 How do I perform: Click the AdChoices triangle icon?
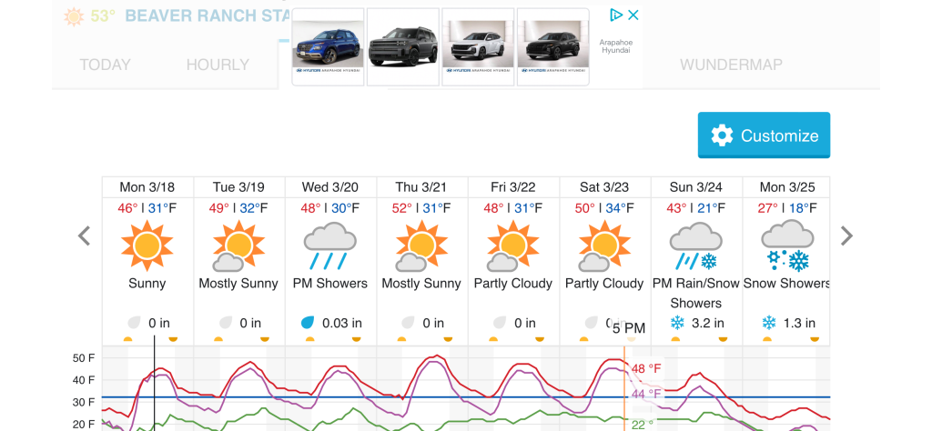click(x=616, y=15)
